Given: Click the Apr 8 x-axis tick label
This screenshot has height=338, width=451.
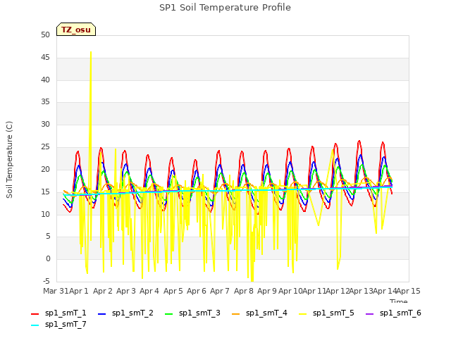Looking at the screenshot, I should point(244,291).
